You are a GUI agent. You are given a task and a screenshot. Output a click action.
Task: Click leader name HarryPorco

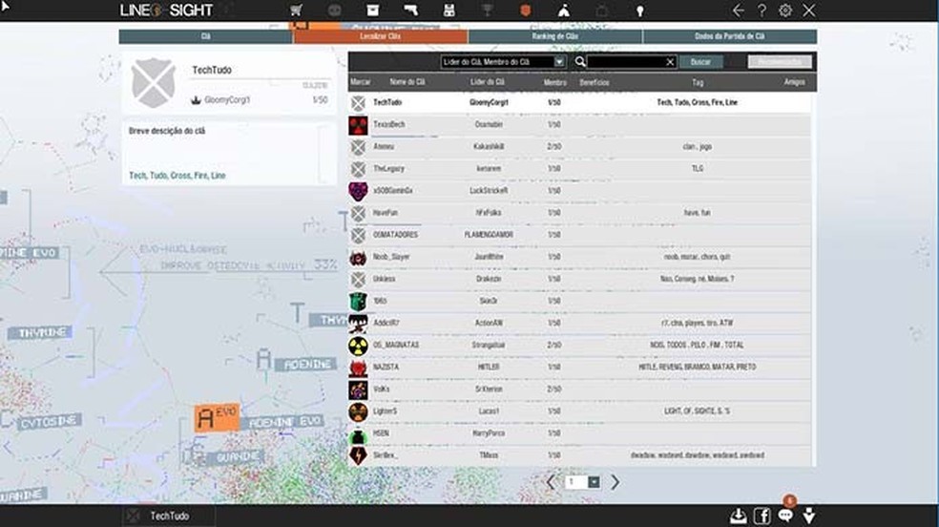pos(489,433)
